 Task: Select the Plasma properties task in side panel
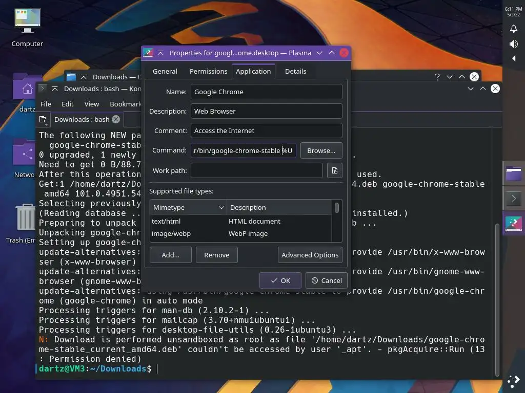[514, 224]
